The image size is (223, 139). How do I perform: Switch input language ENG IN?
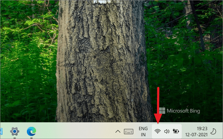coord(143,131)
